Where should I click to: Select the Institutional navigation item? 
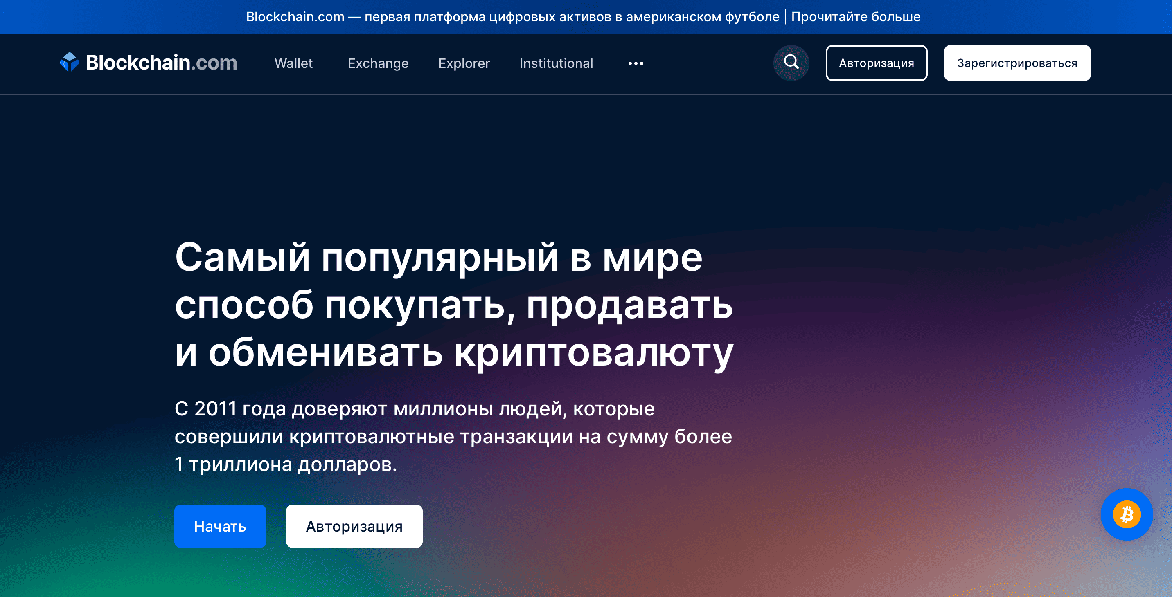pos(556,63)
